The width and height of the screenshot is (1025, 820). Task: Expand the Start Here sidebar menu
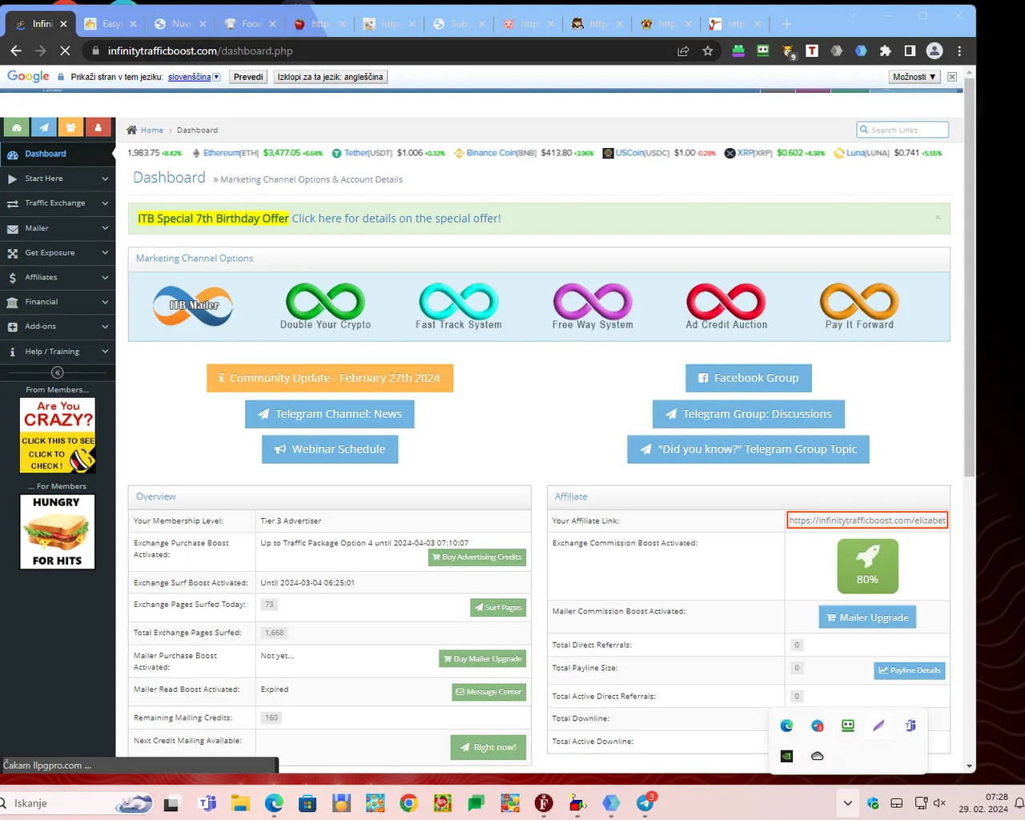coord(58,179)
